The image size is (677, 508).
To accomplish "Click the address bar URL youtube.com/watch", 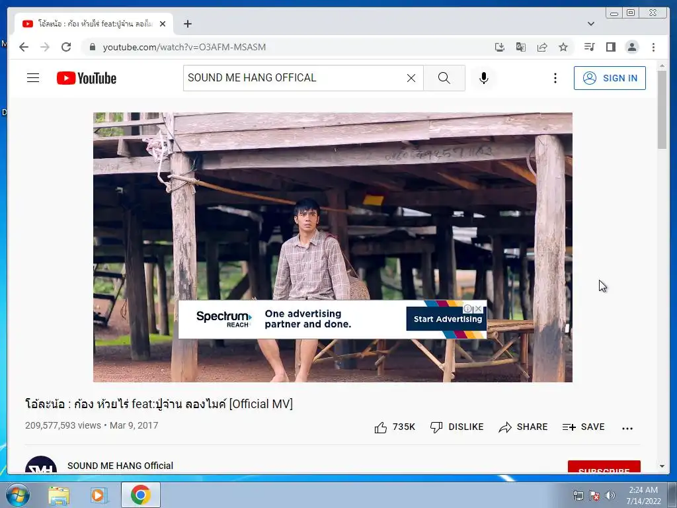I will [184, 47].
